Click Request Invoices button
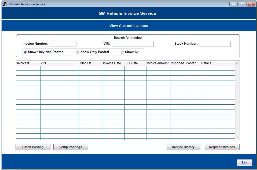 pyautogui.click(x=222, y=147)
